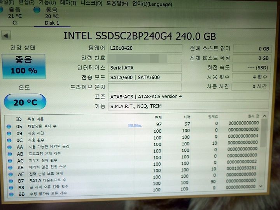Open the 디스크(D) menu
Viewport: 280px width, 210px height.
91,3
